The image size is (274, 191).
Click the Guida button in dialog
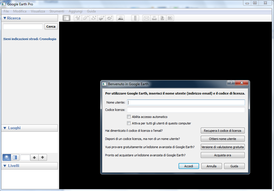234,166
